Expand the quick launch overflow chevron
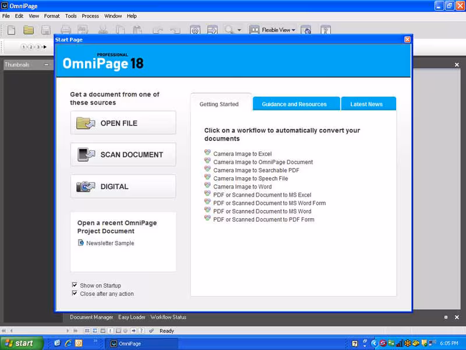 pos(96,341)
